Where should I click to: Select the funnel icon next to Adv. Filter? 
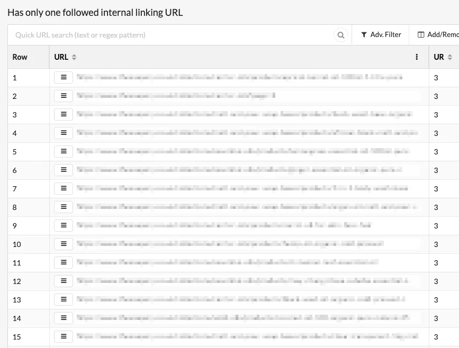(364, 34)
